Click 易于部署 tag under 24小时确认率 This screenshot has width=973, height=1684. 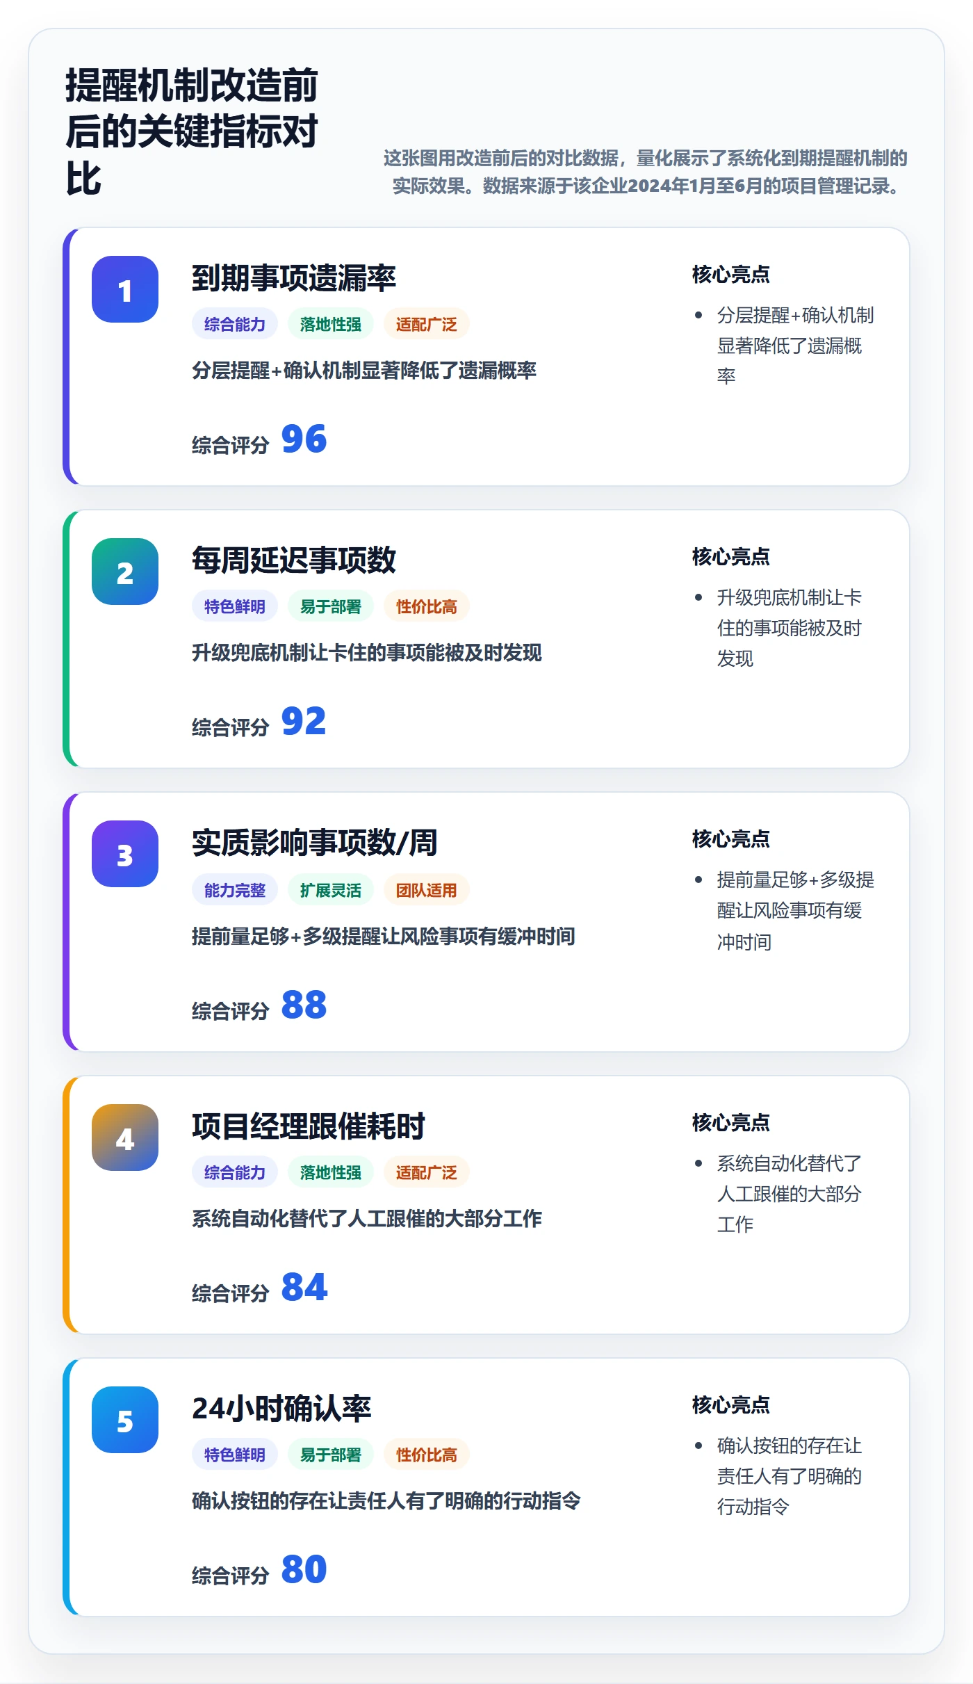tap(331, 1455)
